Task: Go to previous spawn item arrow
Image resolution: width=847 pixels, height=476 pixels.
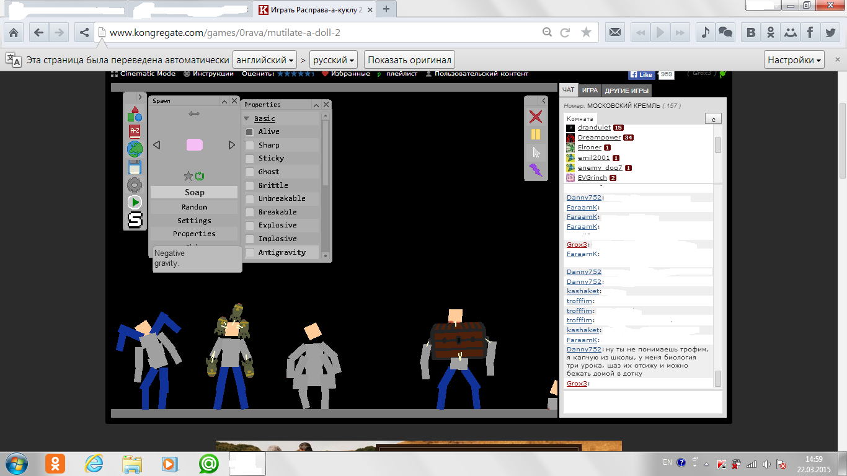Action: coord(157,145)
